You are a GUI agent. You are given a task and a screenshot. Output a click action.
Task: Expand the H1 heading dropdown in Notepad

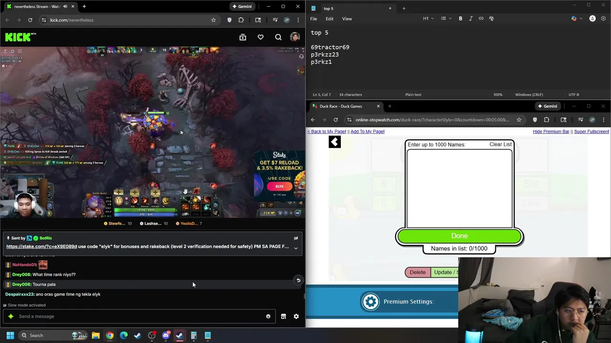pos(428,19)
